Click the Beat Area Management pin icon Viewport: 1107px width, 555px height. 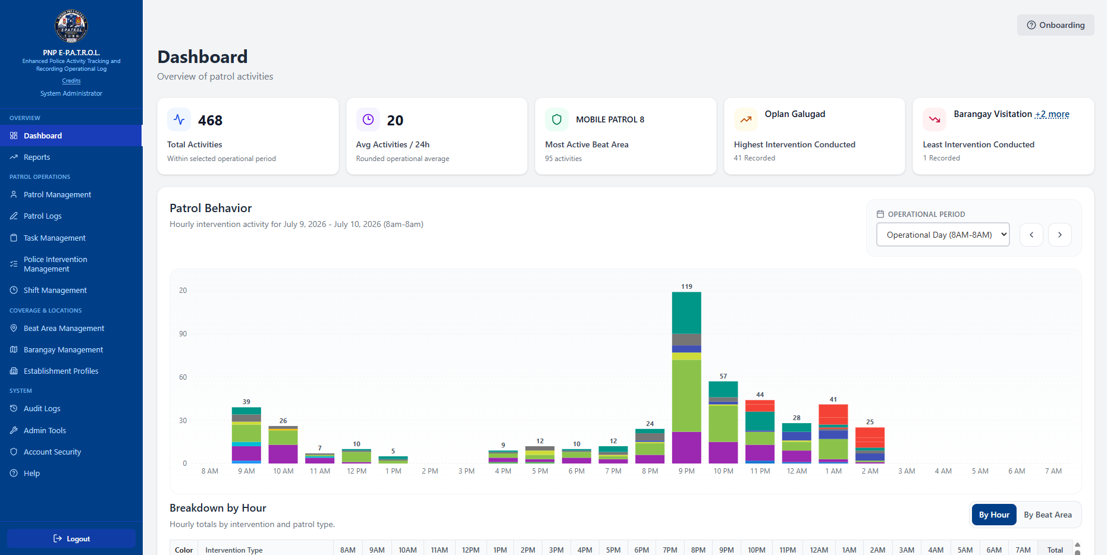(14, 328)
